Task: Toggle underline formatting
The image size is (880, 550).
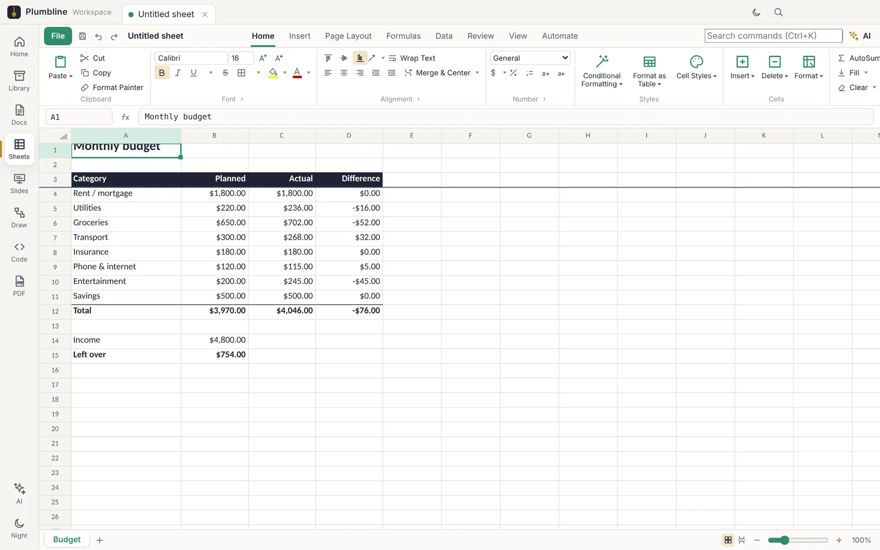Action: point(194,73)
